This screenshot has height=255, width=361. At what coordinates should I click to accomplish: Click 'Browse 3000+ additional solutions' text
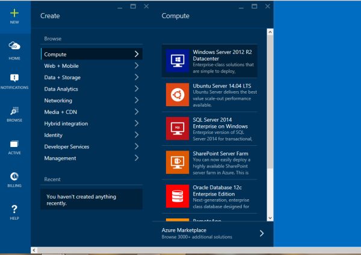click(197, 237)
